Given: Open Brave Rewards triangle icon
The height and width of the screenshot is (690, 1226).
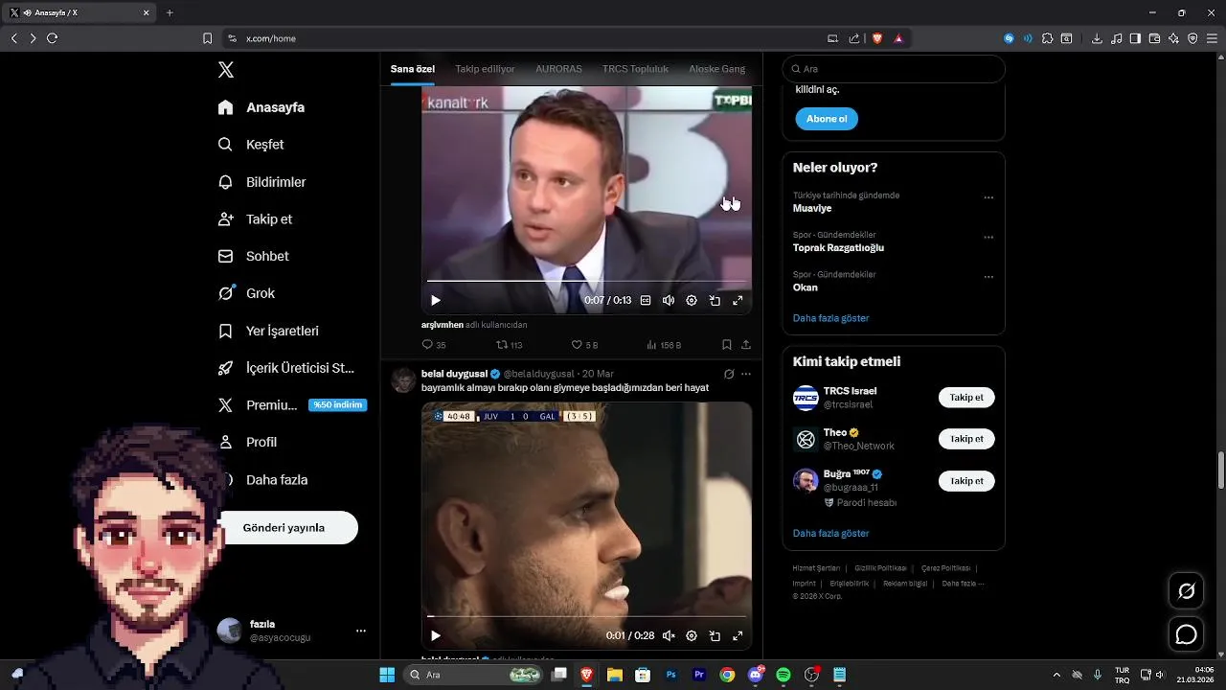Looking at the screenshot, I should [x=898, y=38].
